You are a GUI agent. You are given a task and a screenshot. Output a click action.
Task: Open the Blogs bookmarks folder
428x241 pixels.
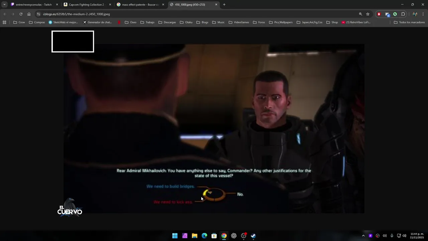(x=202, y=22)
